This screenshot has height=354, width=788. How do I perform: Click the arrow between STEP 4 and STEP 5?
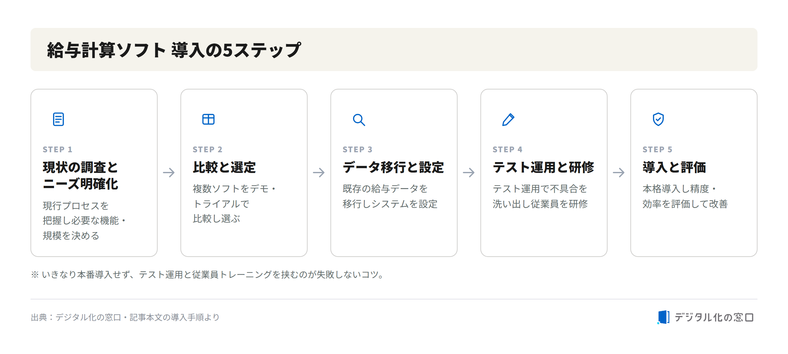(619, 173)
